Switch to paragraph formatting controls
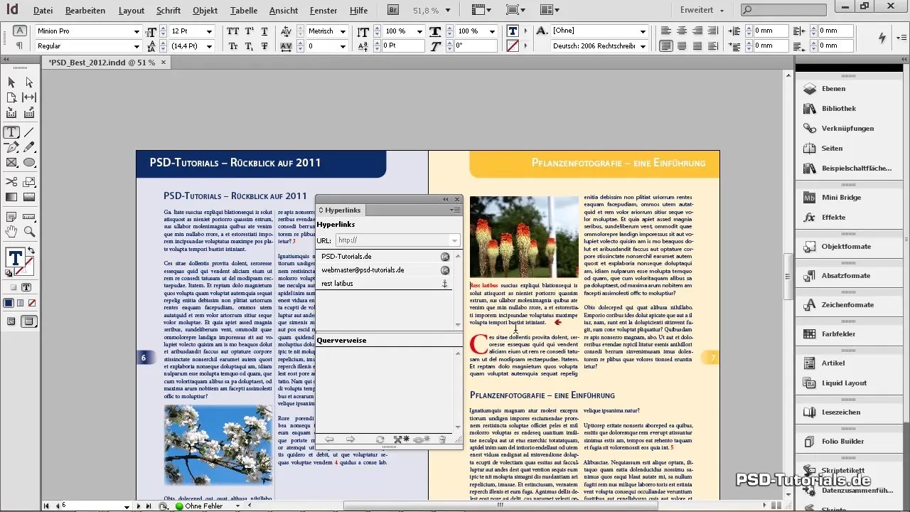Viewport: 910px width, 512px height. 20,46
